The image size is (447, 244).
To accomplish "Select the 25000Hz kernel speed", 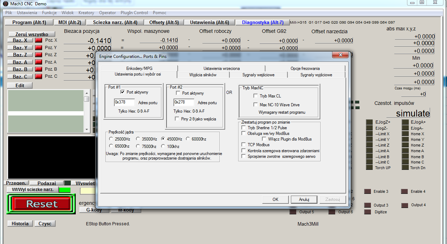I will [x=111, y=139].
